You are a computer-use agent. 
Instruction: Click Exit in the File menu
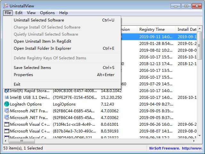(17, 84)
